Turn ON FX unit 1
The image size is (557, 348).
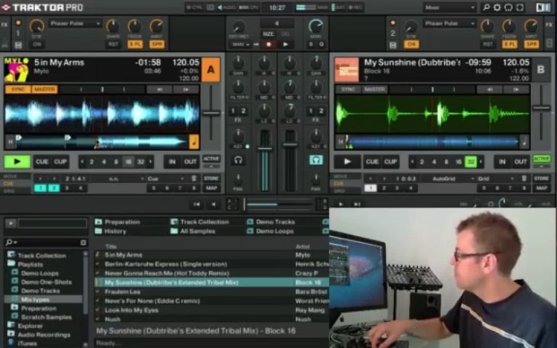[x=37, y=44]
